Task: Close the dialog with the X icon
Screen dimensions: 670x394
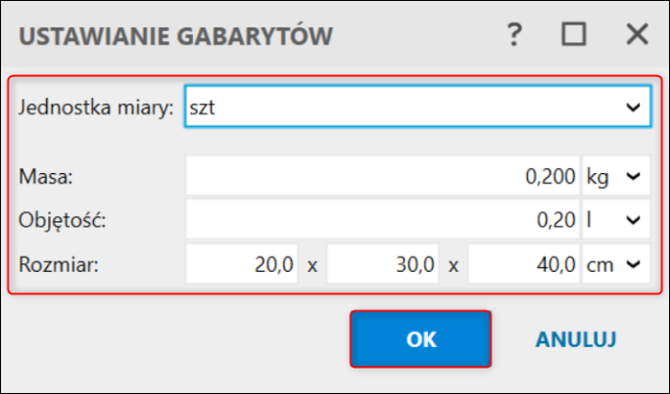Action: (x=637, y=34)
